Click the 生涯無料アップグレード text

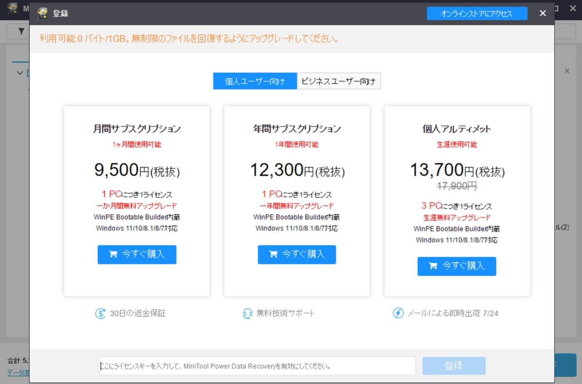[457, 217]
